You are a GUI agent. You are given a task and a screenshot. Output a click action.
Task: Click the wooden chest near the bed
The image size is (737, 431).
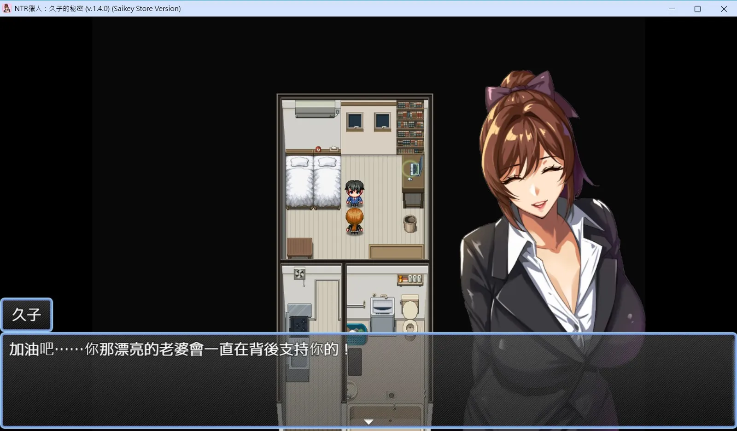click(300, 248)
